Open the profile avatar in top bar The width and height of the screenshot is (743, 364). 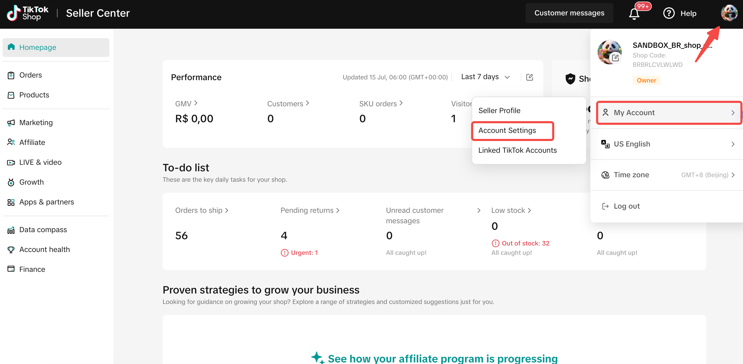729,13
